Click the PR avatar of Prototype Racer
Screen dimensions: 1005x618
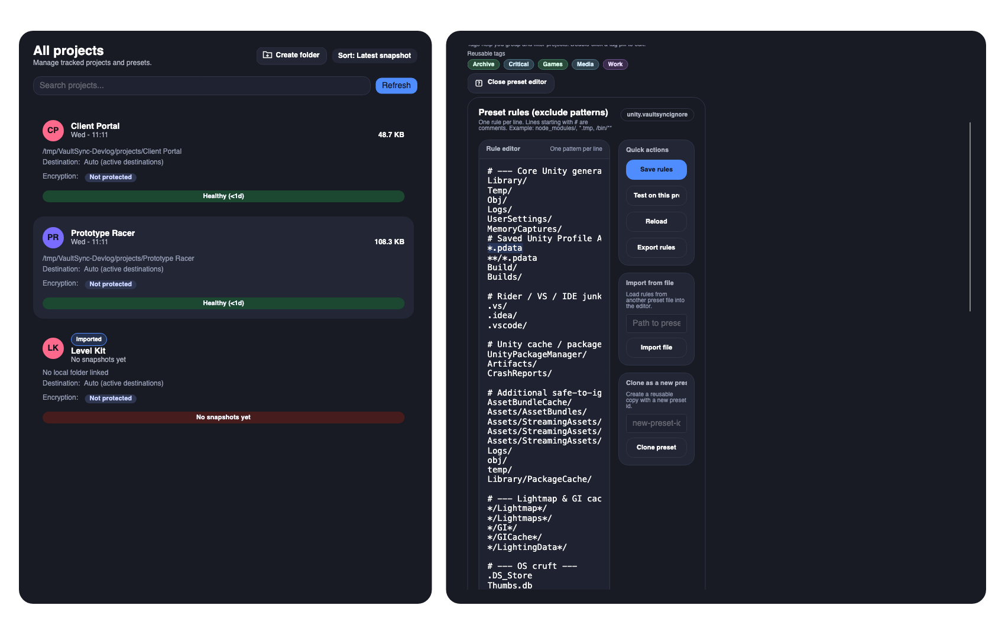(x=53, y=238)
